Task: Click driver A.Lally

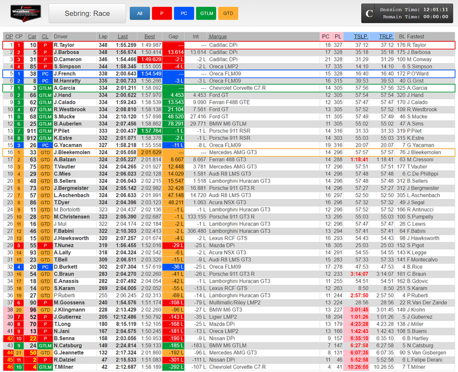Action: pos(62,253)
